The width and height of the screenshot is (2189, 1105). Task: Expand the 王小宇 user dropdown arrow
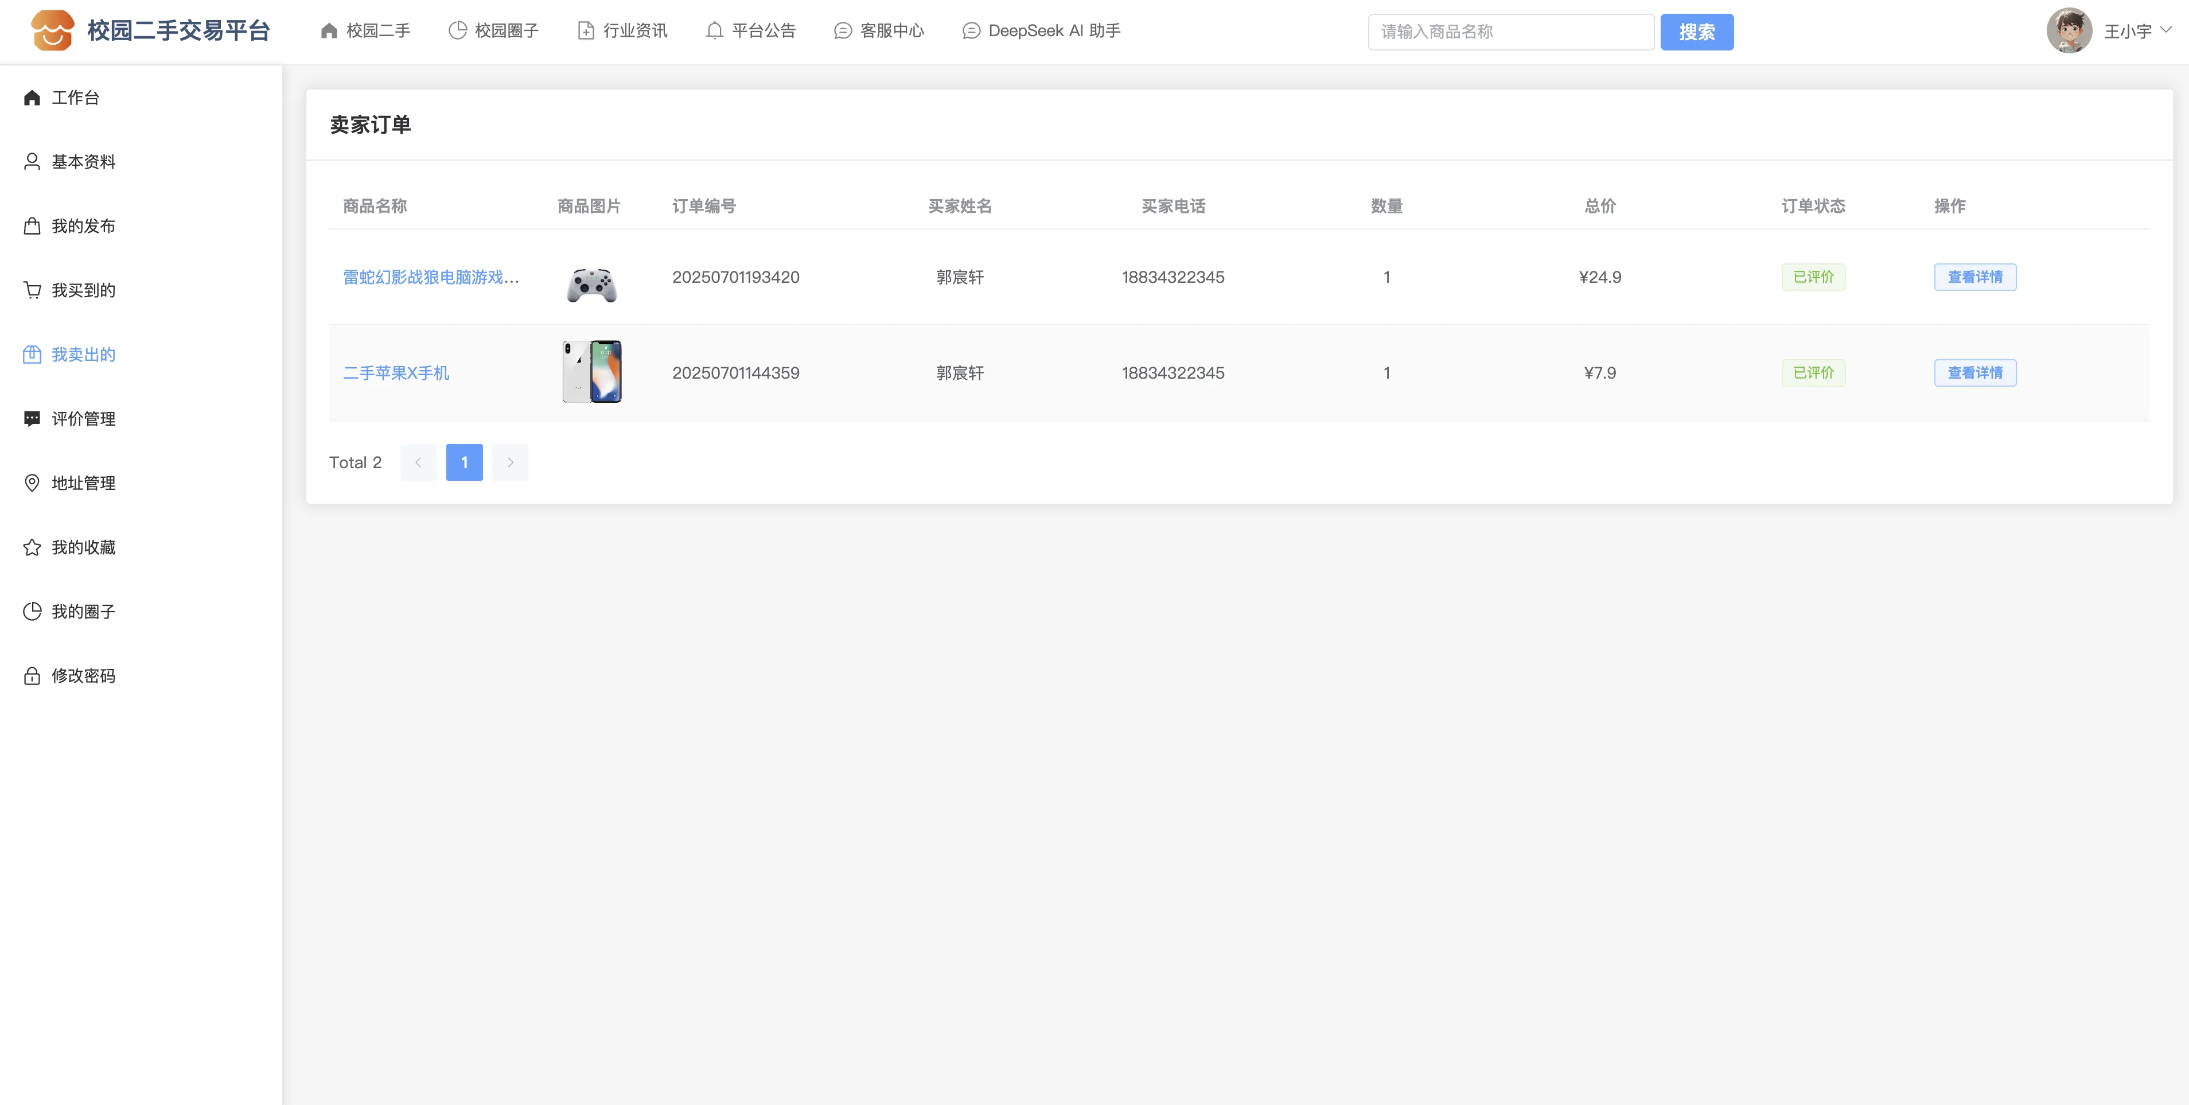point(2166,30)
